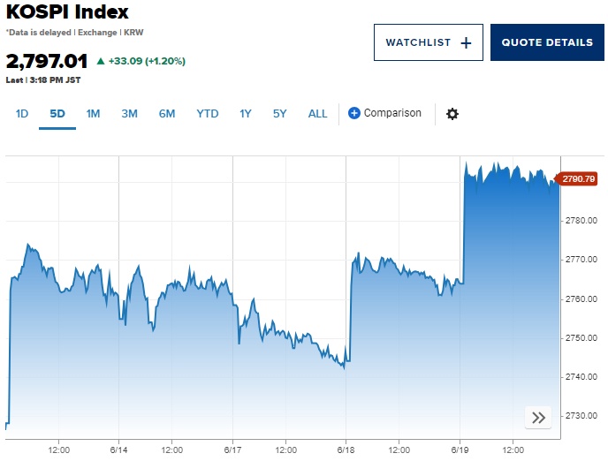The width and height of the screenshot is (608, 461).
Task: Click the plus icon on Watchlist
Action: pyautogui.click(x=467, y=42)
